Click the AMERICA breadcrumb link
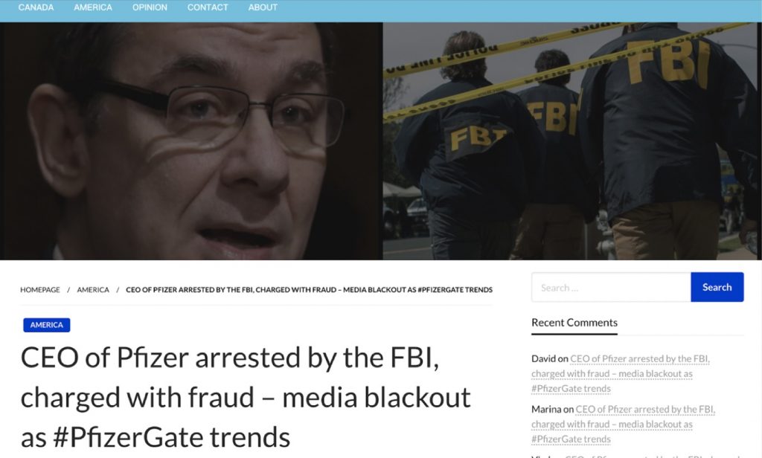762x458 pixels. coord(93,290)
